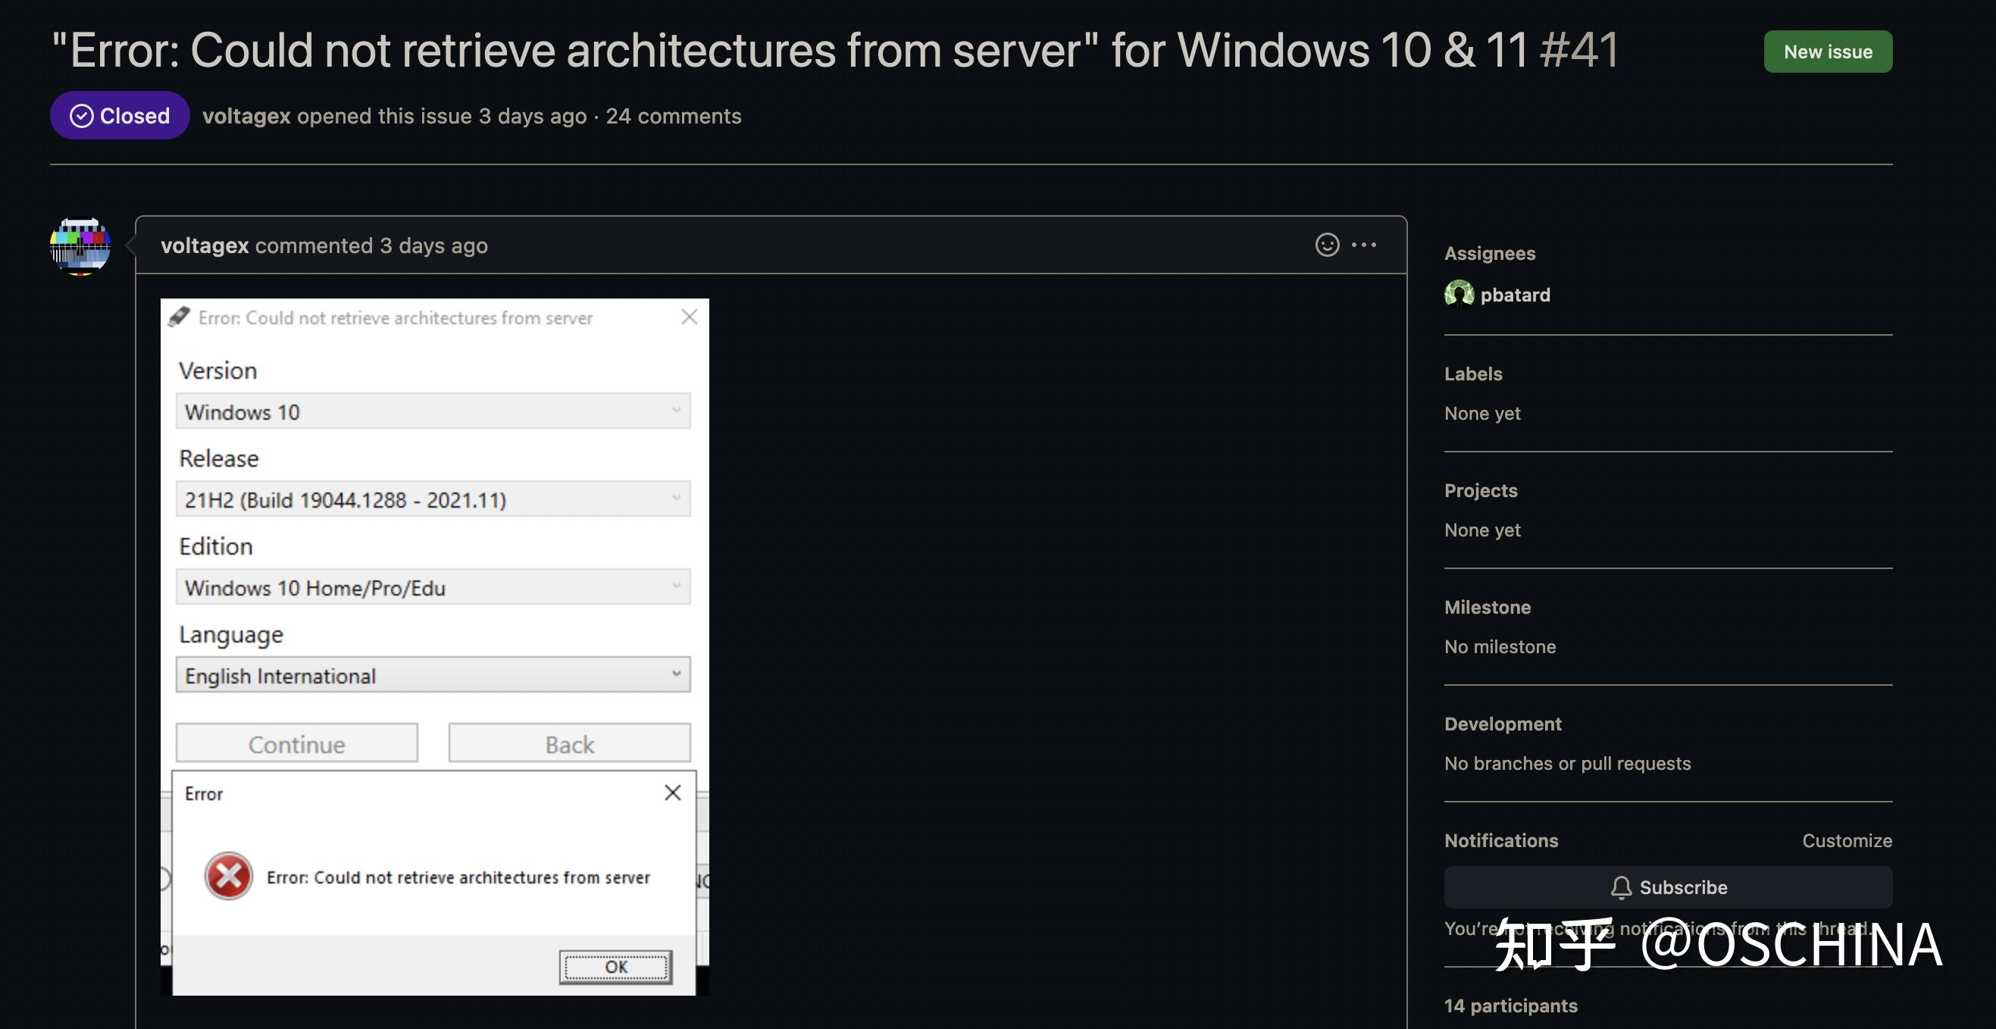Click the Notifications section header
The height and width of the screenshot is (1029, 1996).
(x=1500, y=840)
